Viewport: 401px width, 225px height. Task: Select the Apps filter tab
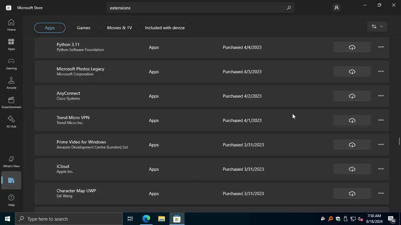point(50,28)
